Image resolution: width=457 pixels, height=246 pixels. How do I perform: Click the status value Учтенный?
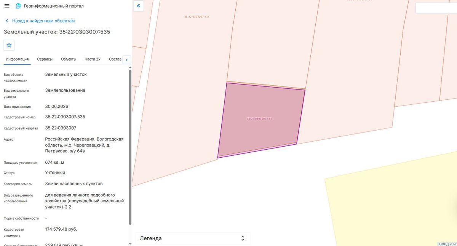(x=55, y=173)
